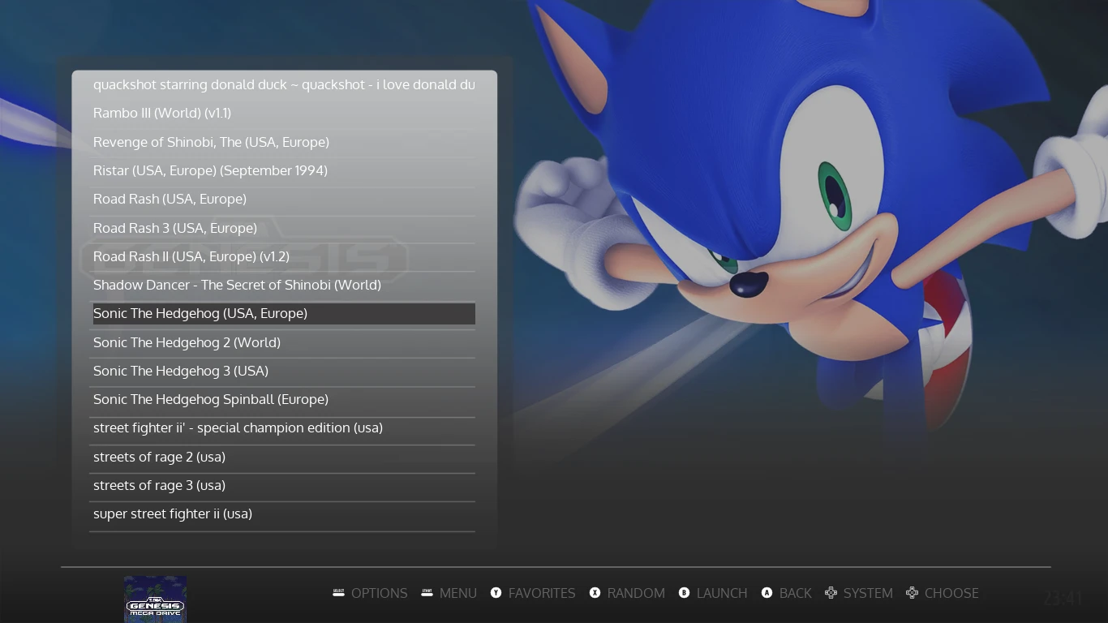Click the Select button icon beside OPTIONS
This screenshot has height=623, width=1108.
tap(338, 593)
